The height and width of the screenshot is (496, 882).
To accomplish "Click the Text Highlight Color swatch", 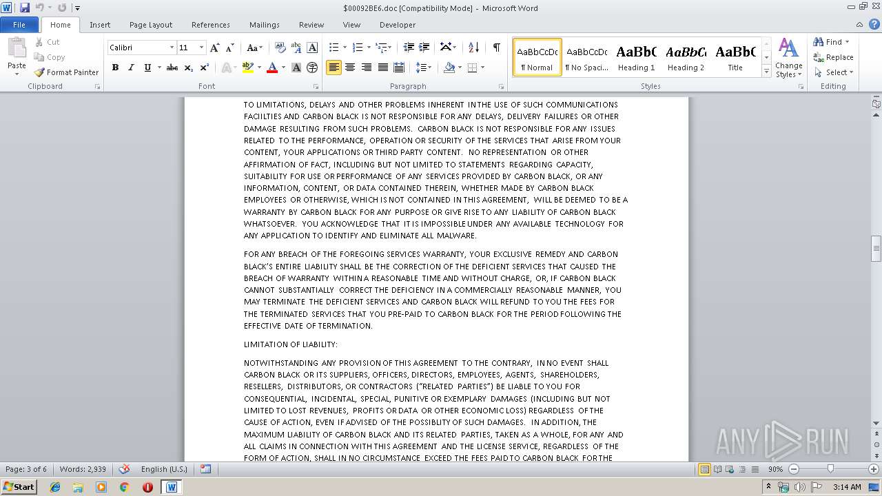I will tap(248, 68).
